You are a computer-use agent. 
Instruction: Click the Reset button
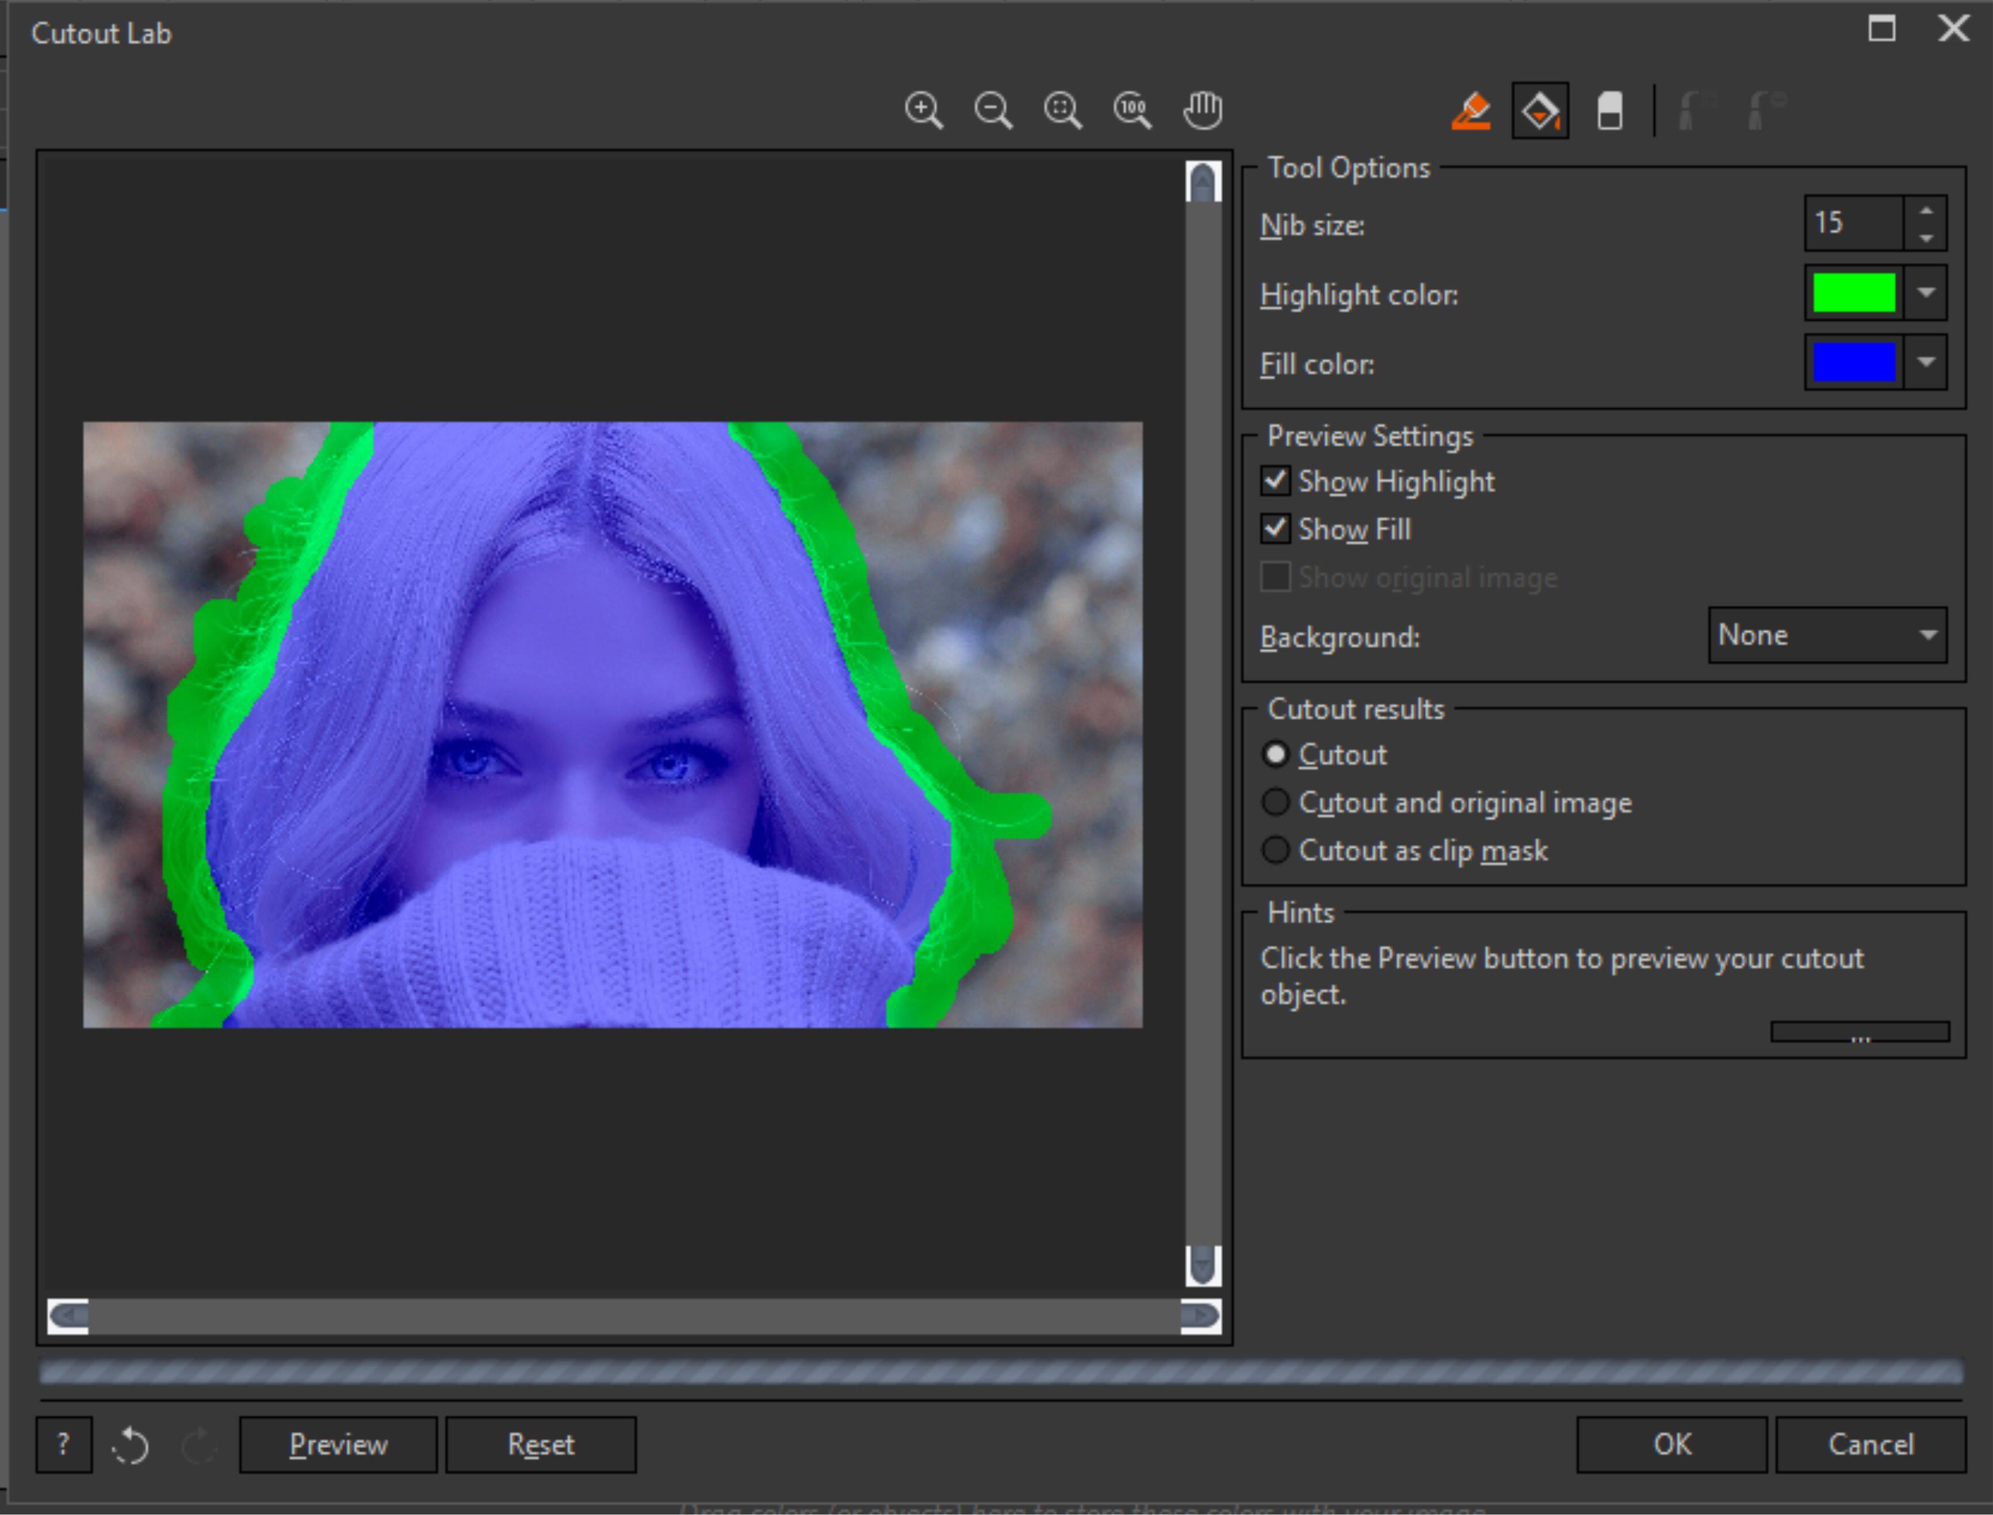(541, 1444)
